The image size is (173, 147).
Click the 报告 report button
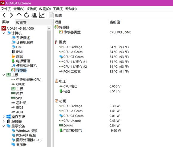[x=55, y=15]
